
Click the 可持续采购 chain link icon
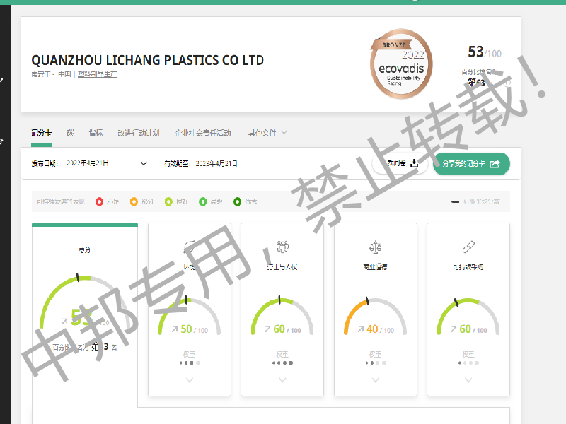(x=468, y=247)
